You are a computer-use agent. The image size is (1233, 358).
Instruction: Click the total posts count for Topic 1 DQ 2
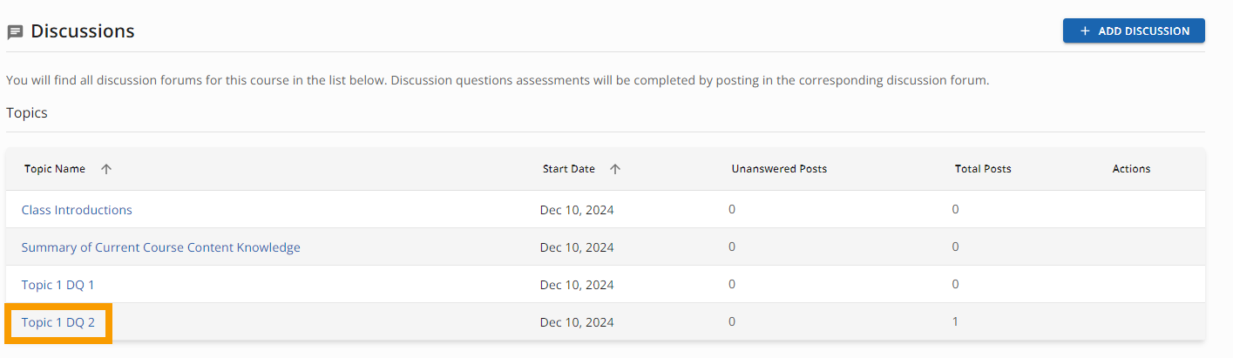coord(955,322)
